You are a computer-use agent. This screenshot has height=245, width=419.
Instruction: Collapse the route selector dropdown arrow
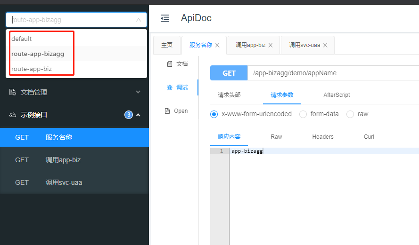point(138,20)
